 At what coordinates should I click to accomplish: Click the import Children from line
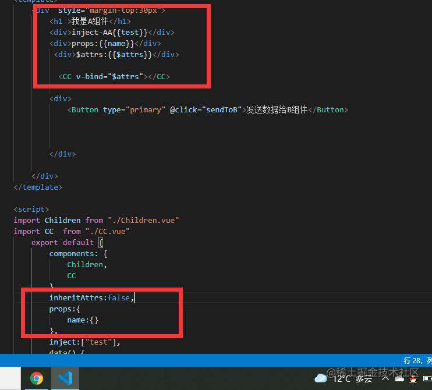[97, 221]
